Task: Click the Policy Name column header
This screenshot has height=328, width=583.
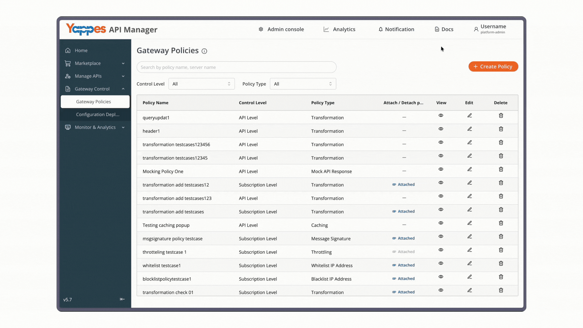Action: (x=155, y=103)
